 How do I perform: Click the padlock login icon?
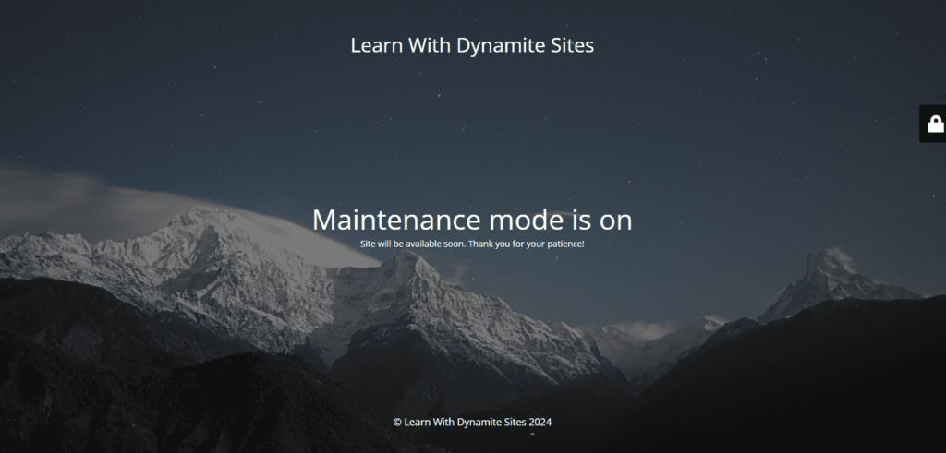(x=935, y=125)
